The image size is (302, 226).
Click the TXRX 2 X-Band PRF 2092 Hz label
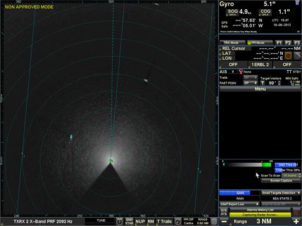coord(43,222)
